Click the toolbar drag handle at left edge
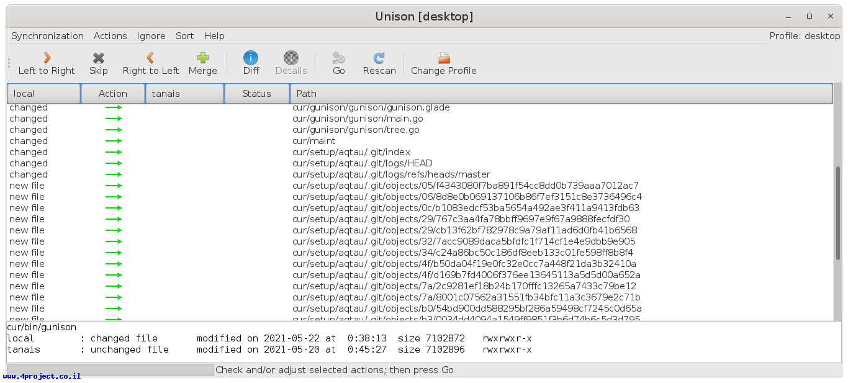This screenshot has height=383, width=848. (9, 63)
